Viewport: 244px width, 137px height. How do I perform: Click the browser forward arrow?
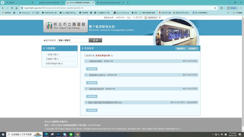[7, 8]
